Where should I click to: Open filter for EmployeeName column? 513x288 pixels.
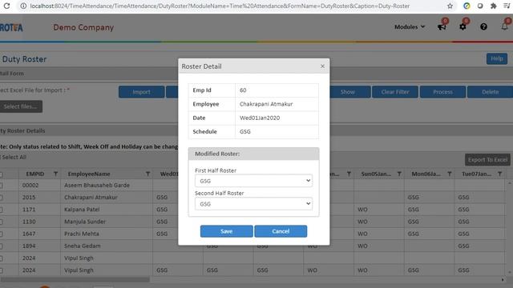(147, 174)
